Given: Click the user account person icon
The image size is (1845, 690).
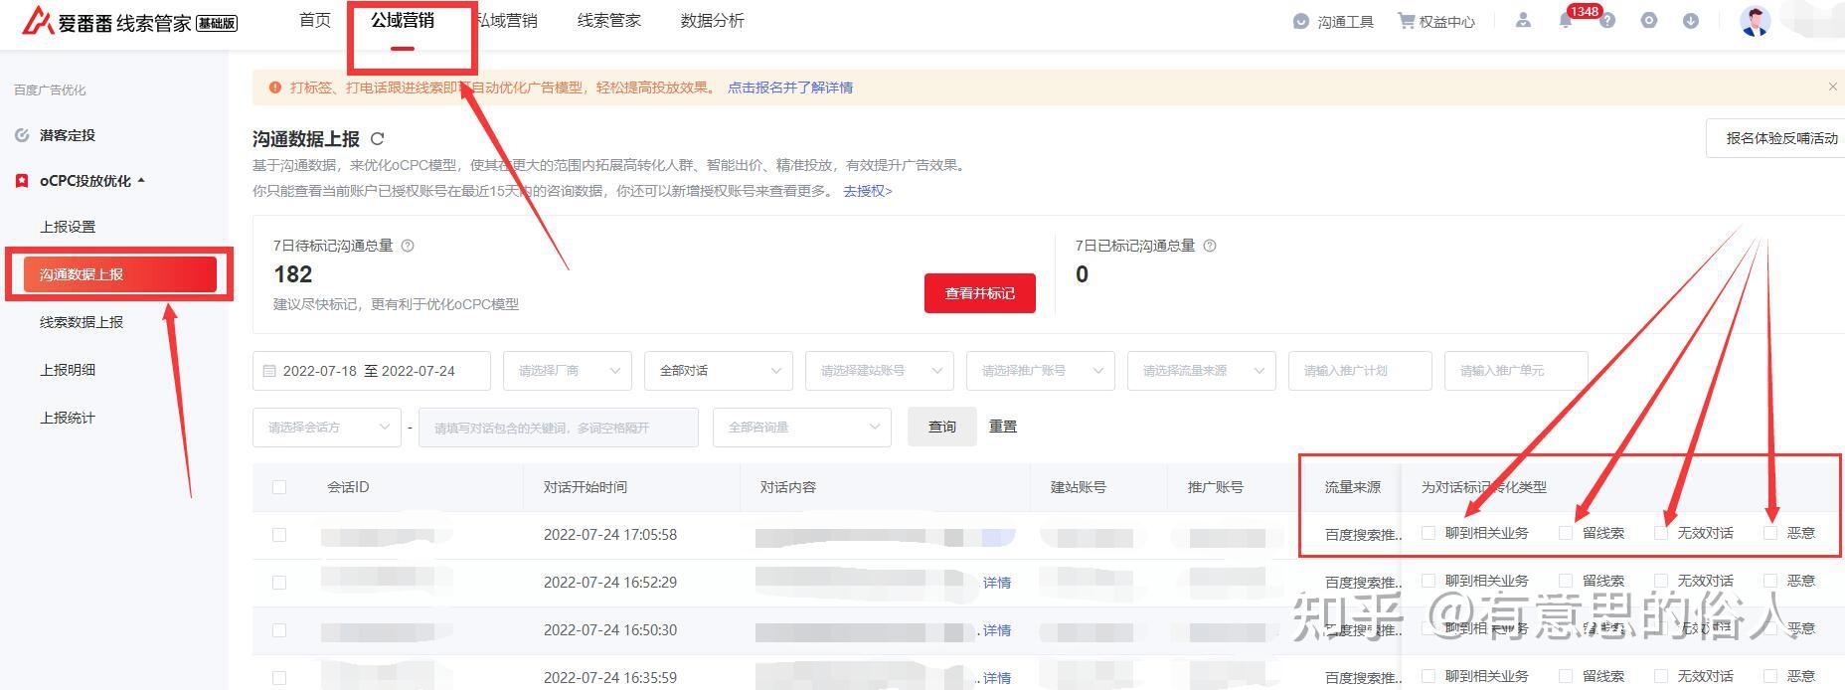Looking at the screenshot, I should [1523, 20].
